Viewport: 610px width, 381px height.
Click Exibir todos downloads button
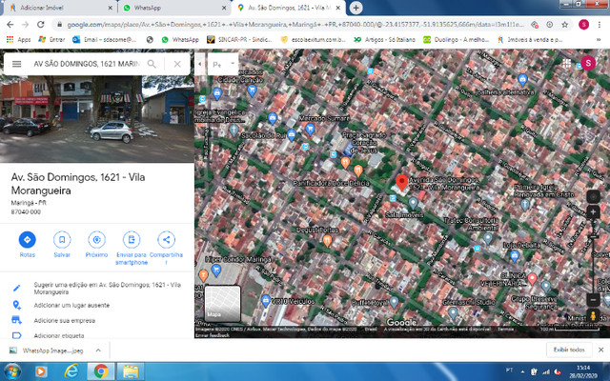point(569,350)
